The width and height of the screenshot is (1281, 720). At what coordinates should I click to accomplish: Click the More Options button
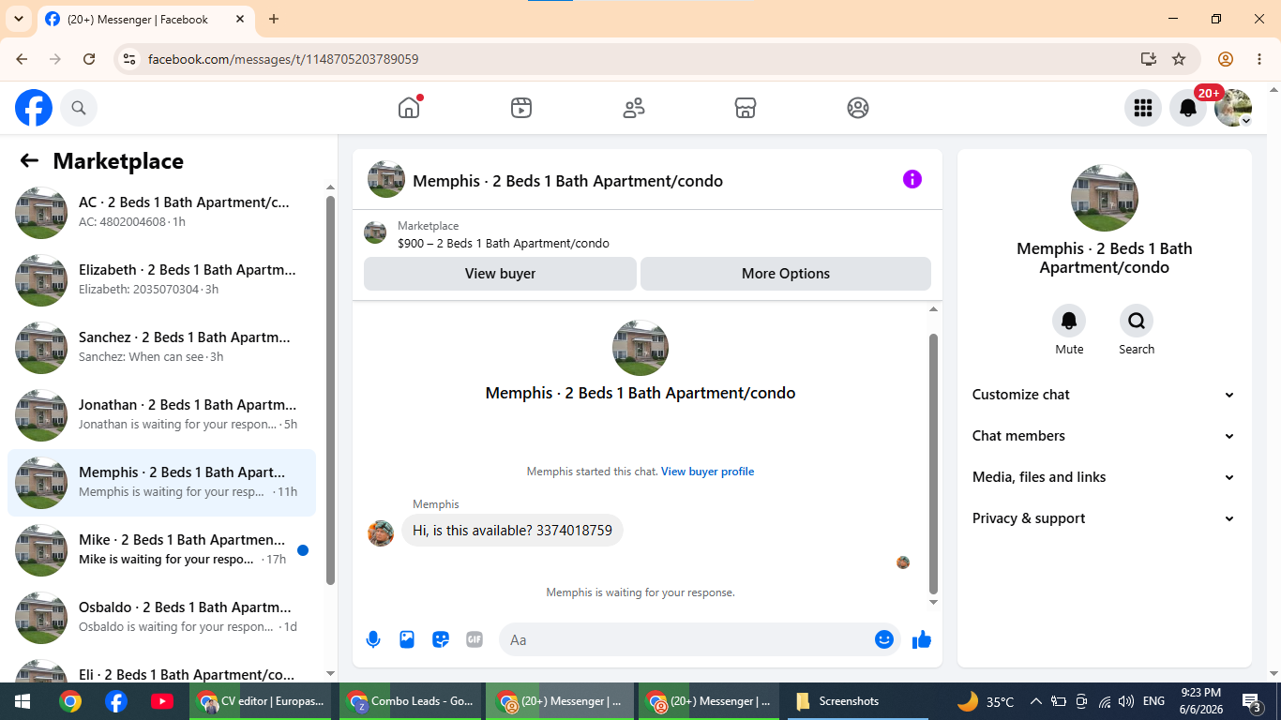(786, 274)
